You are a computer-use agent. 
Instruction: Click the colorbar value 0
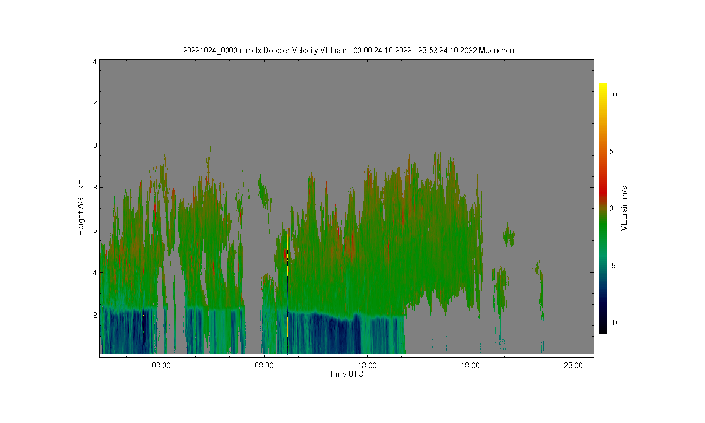point(611,209)
